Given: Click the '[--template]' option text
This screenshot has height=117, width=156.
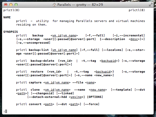Looking at the screenshot, I should (121, 90).
